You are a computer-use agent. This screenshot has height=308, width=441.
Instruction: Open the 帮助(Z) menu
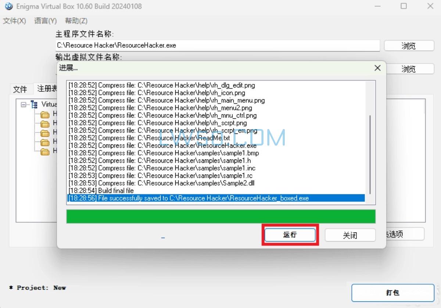click(76, 21)
